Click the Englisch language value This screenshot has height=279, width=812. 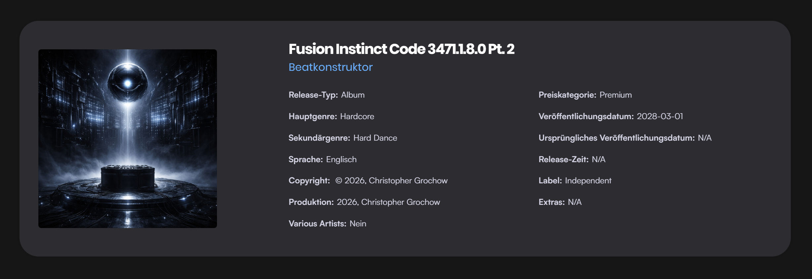point(341,160)
